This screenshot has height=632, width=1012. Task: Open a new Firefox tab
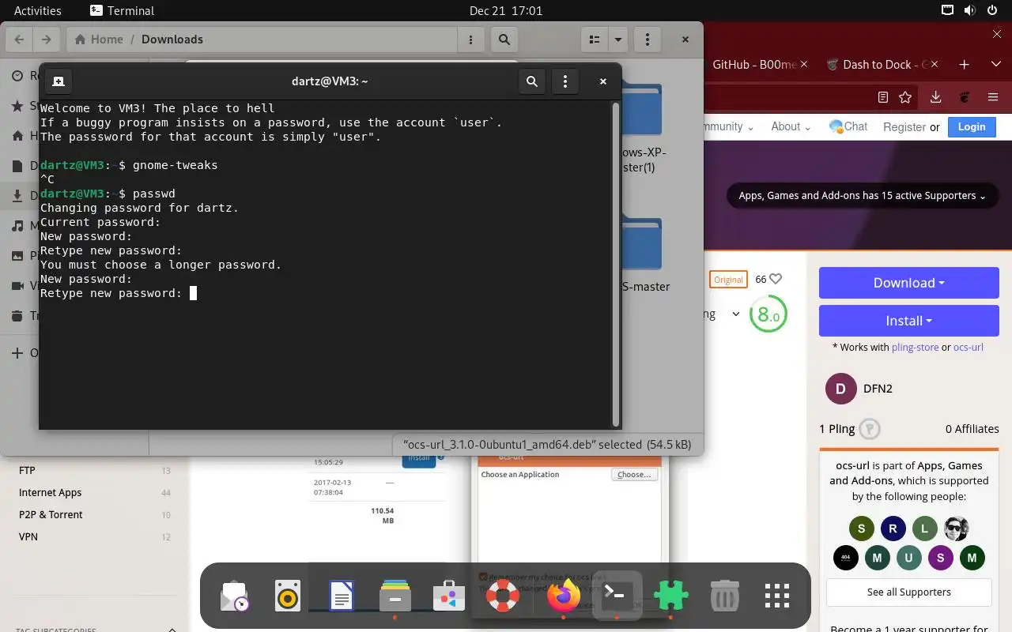click(964, 65)
